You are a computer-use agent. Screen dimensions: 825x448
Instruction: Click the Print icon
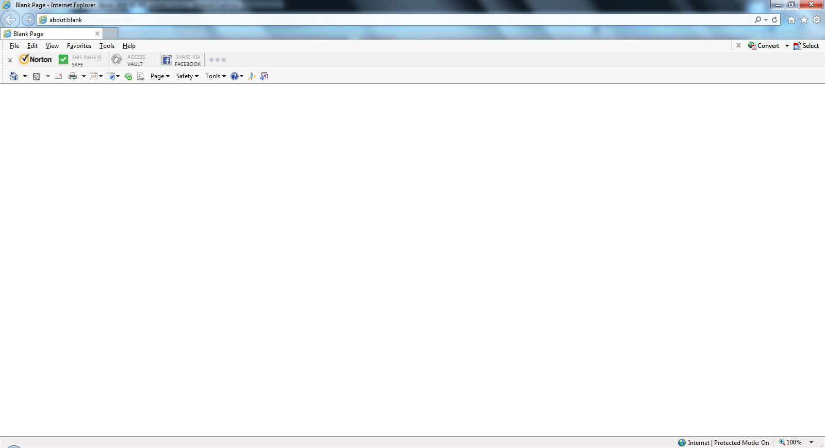click(x=73, y=76)
